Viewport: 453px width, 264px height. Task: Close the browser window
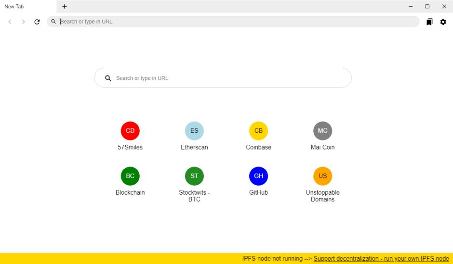444,6
